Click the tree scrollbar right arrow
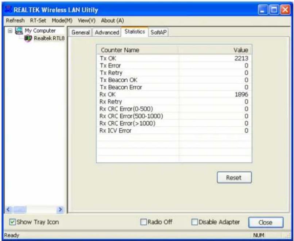The image size is (294, 241). pyautogui.click(x=61, y=209)
